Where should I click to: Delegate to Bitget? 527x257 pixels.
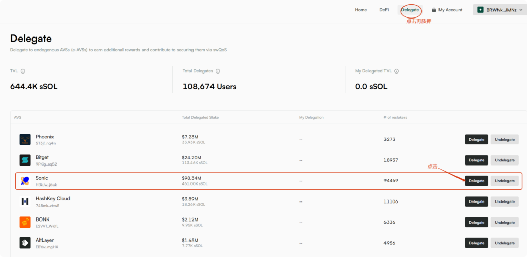click(477, 160)
